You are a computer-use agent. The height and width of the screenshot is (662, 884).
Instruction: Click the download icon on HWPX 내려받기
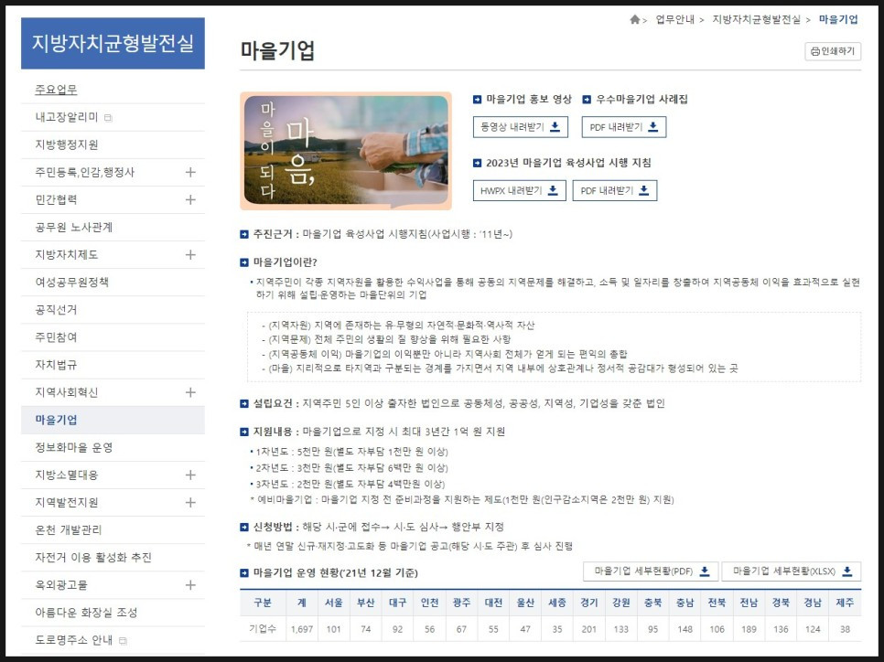[554, 191]
